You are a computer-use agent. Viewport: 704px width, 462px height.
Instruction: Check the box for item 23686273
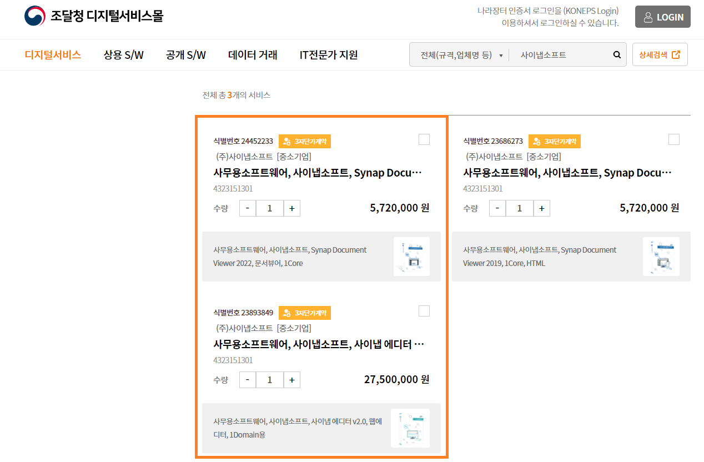point(674,139)
